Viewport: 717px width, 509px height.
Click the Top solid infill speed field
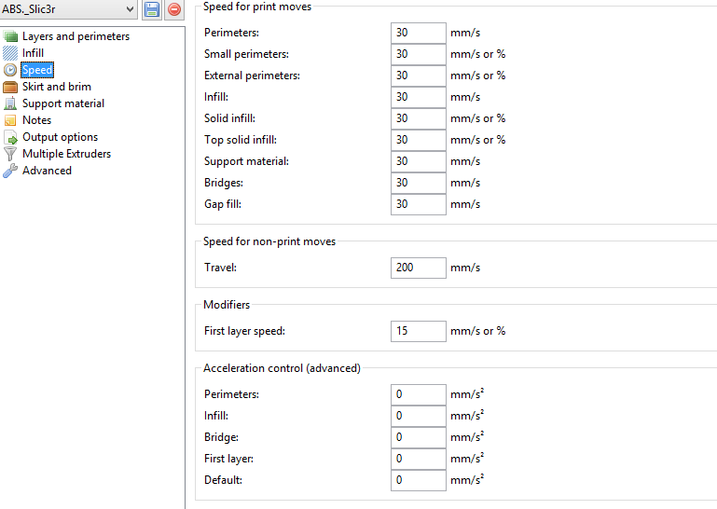point(418,140)
